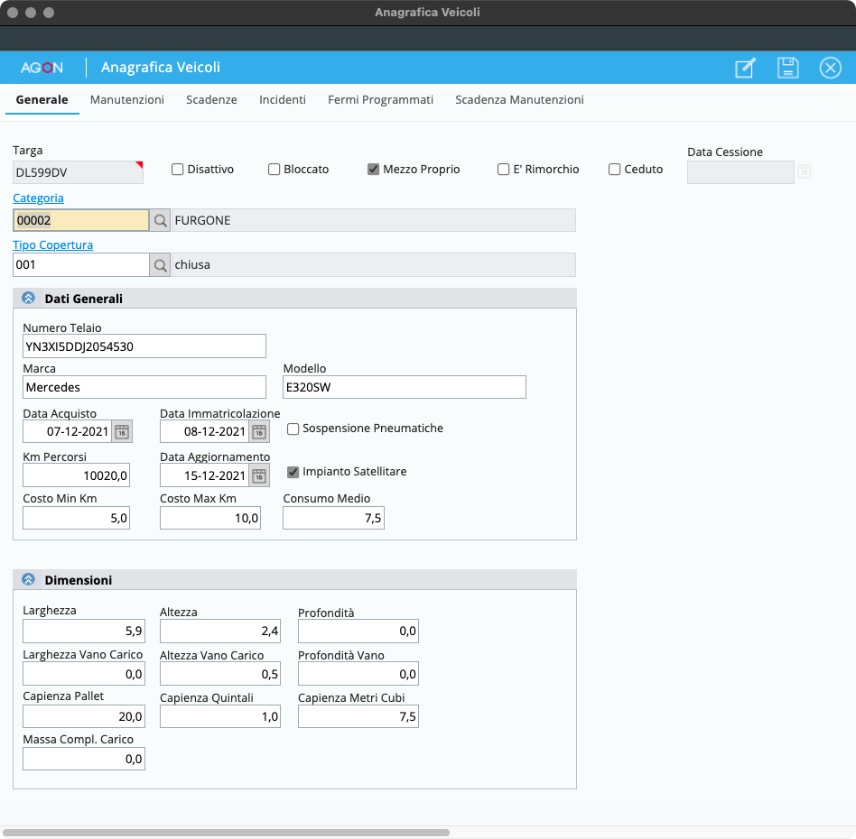Click the Marca field with Mercedes
The width and height of the screenshot is (856, 839).
144,387
